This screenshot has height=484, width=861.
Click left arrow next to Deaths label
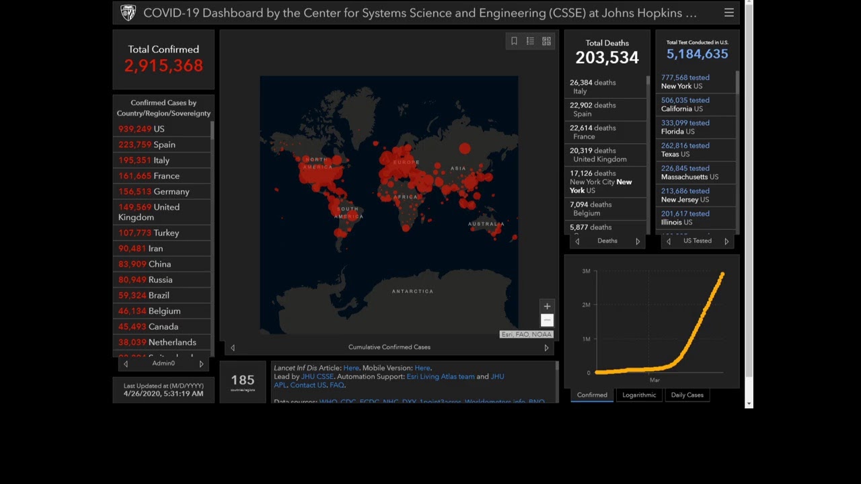coord(577,241)
